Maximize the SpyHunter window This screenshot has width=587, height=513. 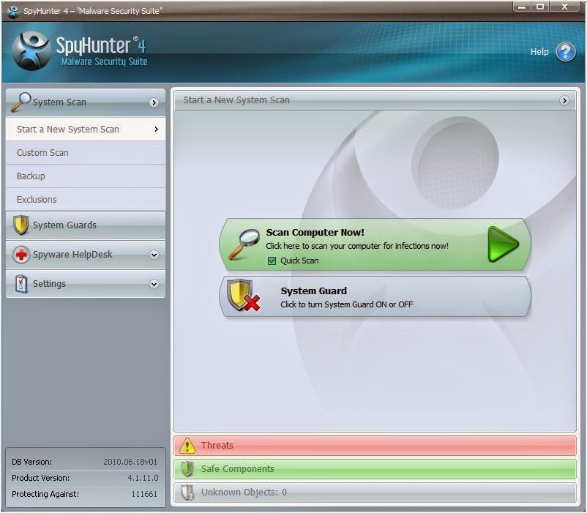(540, 7)
